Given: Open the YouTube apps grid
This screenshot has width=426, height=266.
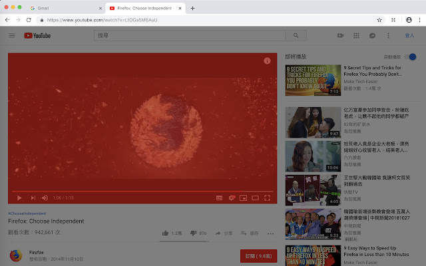Looking at the screenshot, I should point(356,35).
